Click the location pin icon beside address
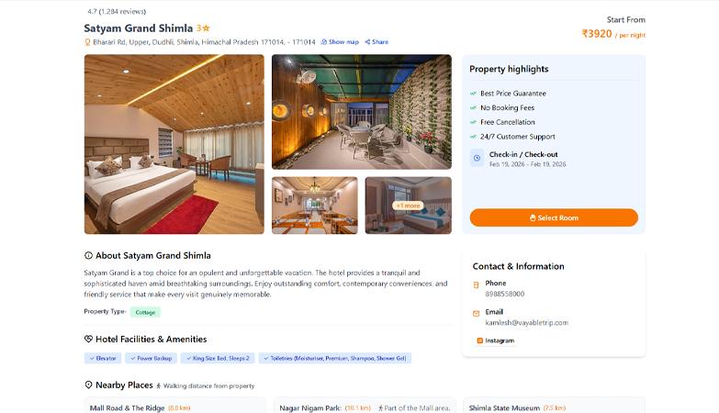This screenshot has width=719, height=413. (87, 42)
